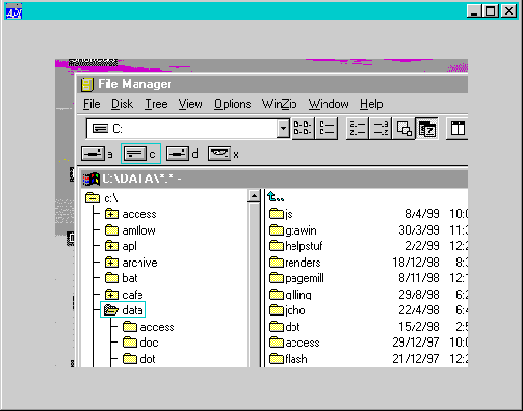Click the 21/12/97 date of flash

click(x=415, y=359)
